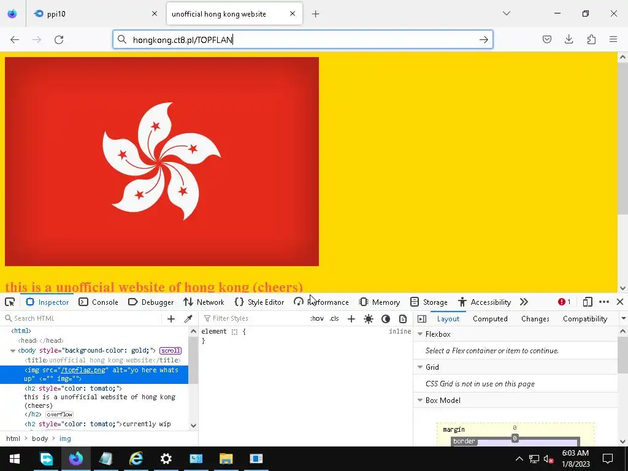Show more DevTools tabs via chevron
Viewport: 628px width, 471px height.
click(524, 302)
